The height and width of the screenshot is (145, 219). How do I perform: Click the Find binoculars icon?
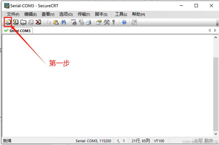click(64, 22)
